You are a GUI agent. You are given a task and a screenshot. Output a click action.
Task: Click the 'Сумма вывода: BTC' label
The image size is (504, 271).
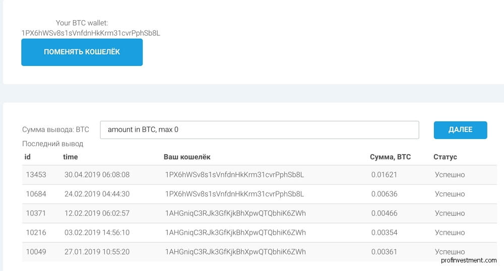(55, 130)
